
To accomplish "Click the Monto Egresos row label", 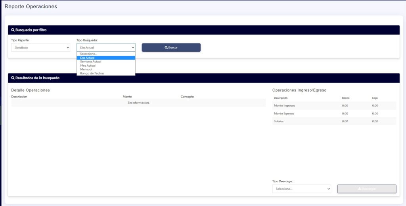I will point(284,113).
